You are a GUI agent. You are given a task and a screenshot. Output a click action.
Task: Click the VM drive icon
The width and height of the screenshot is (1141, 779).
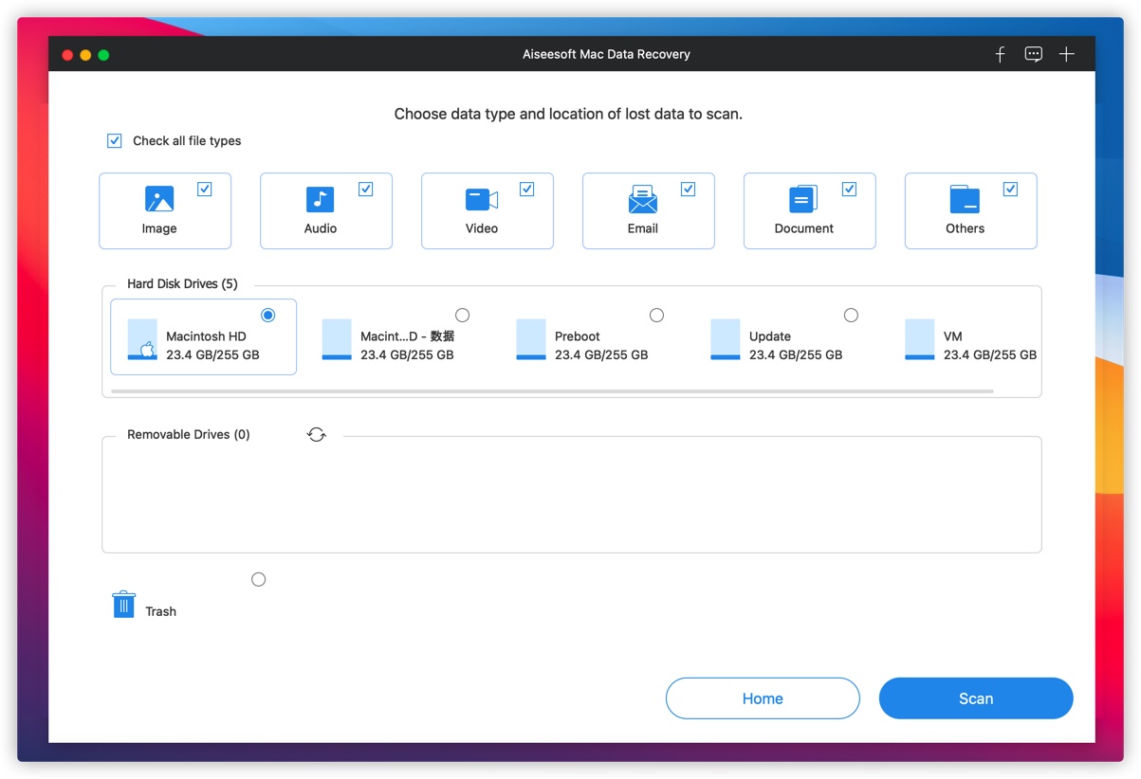click(920, 339)
